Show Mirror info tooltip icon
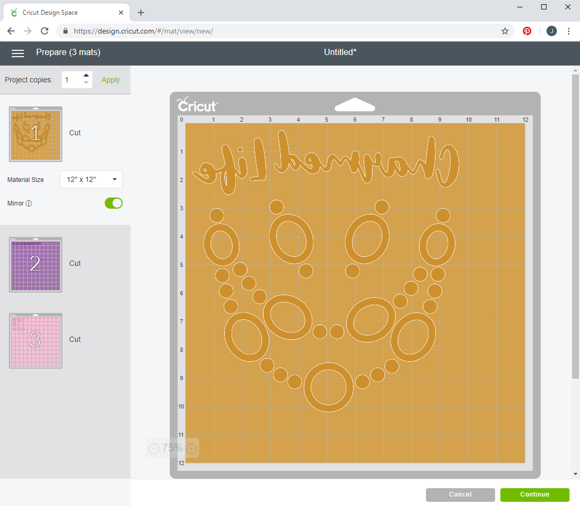Screen dimensions: 580x506 (29, 203)
